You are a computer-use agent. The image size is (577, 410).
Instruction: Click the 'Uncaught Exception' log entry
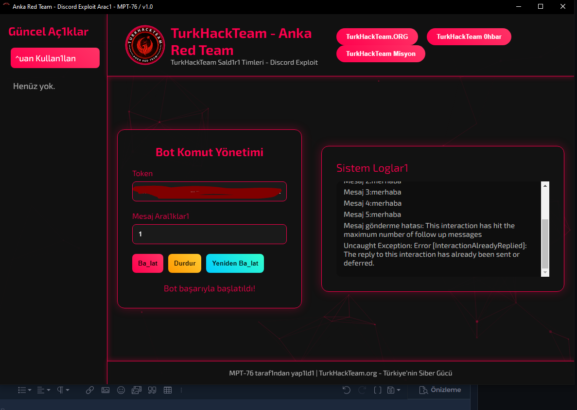coord(435,254)
